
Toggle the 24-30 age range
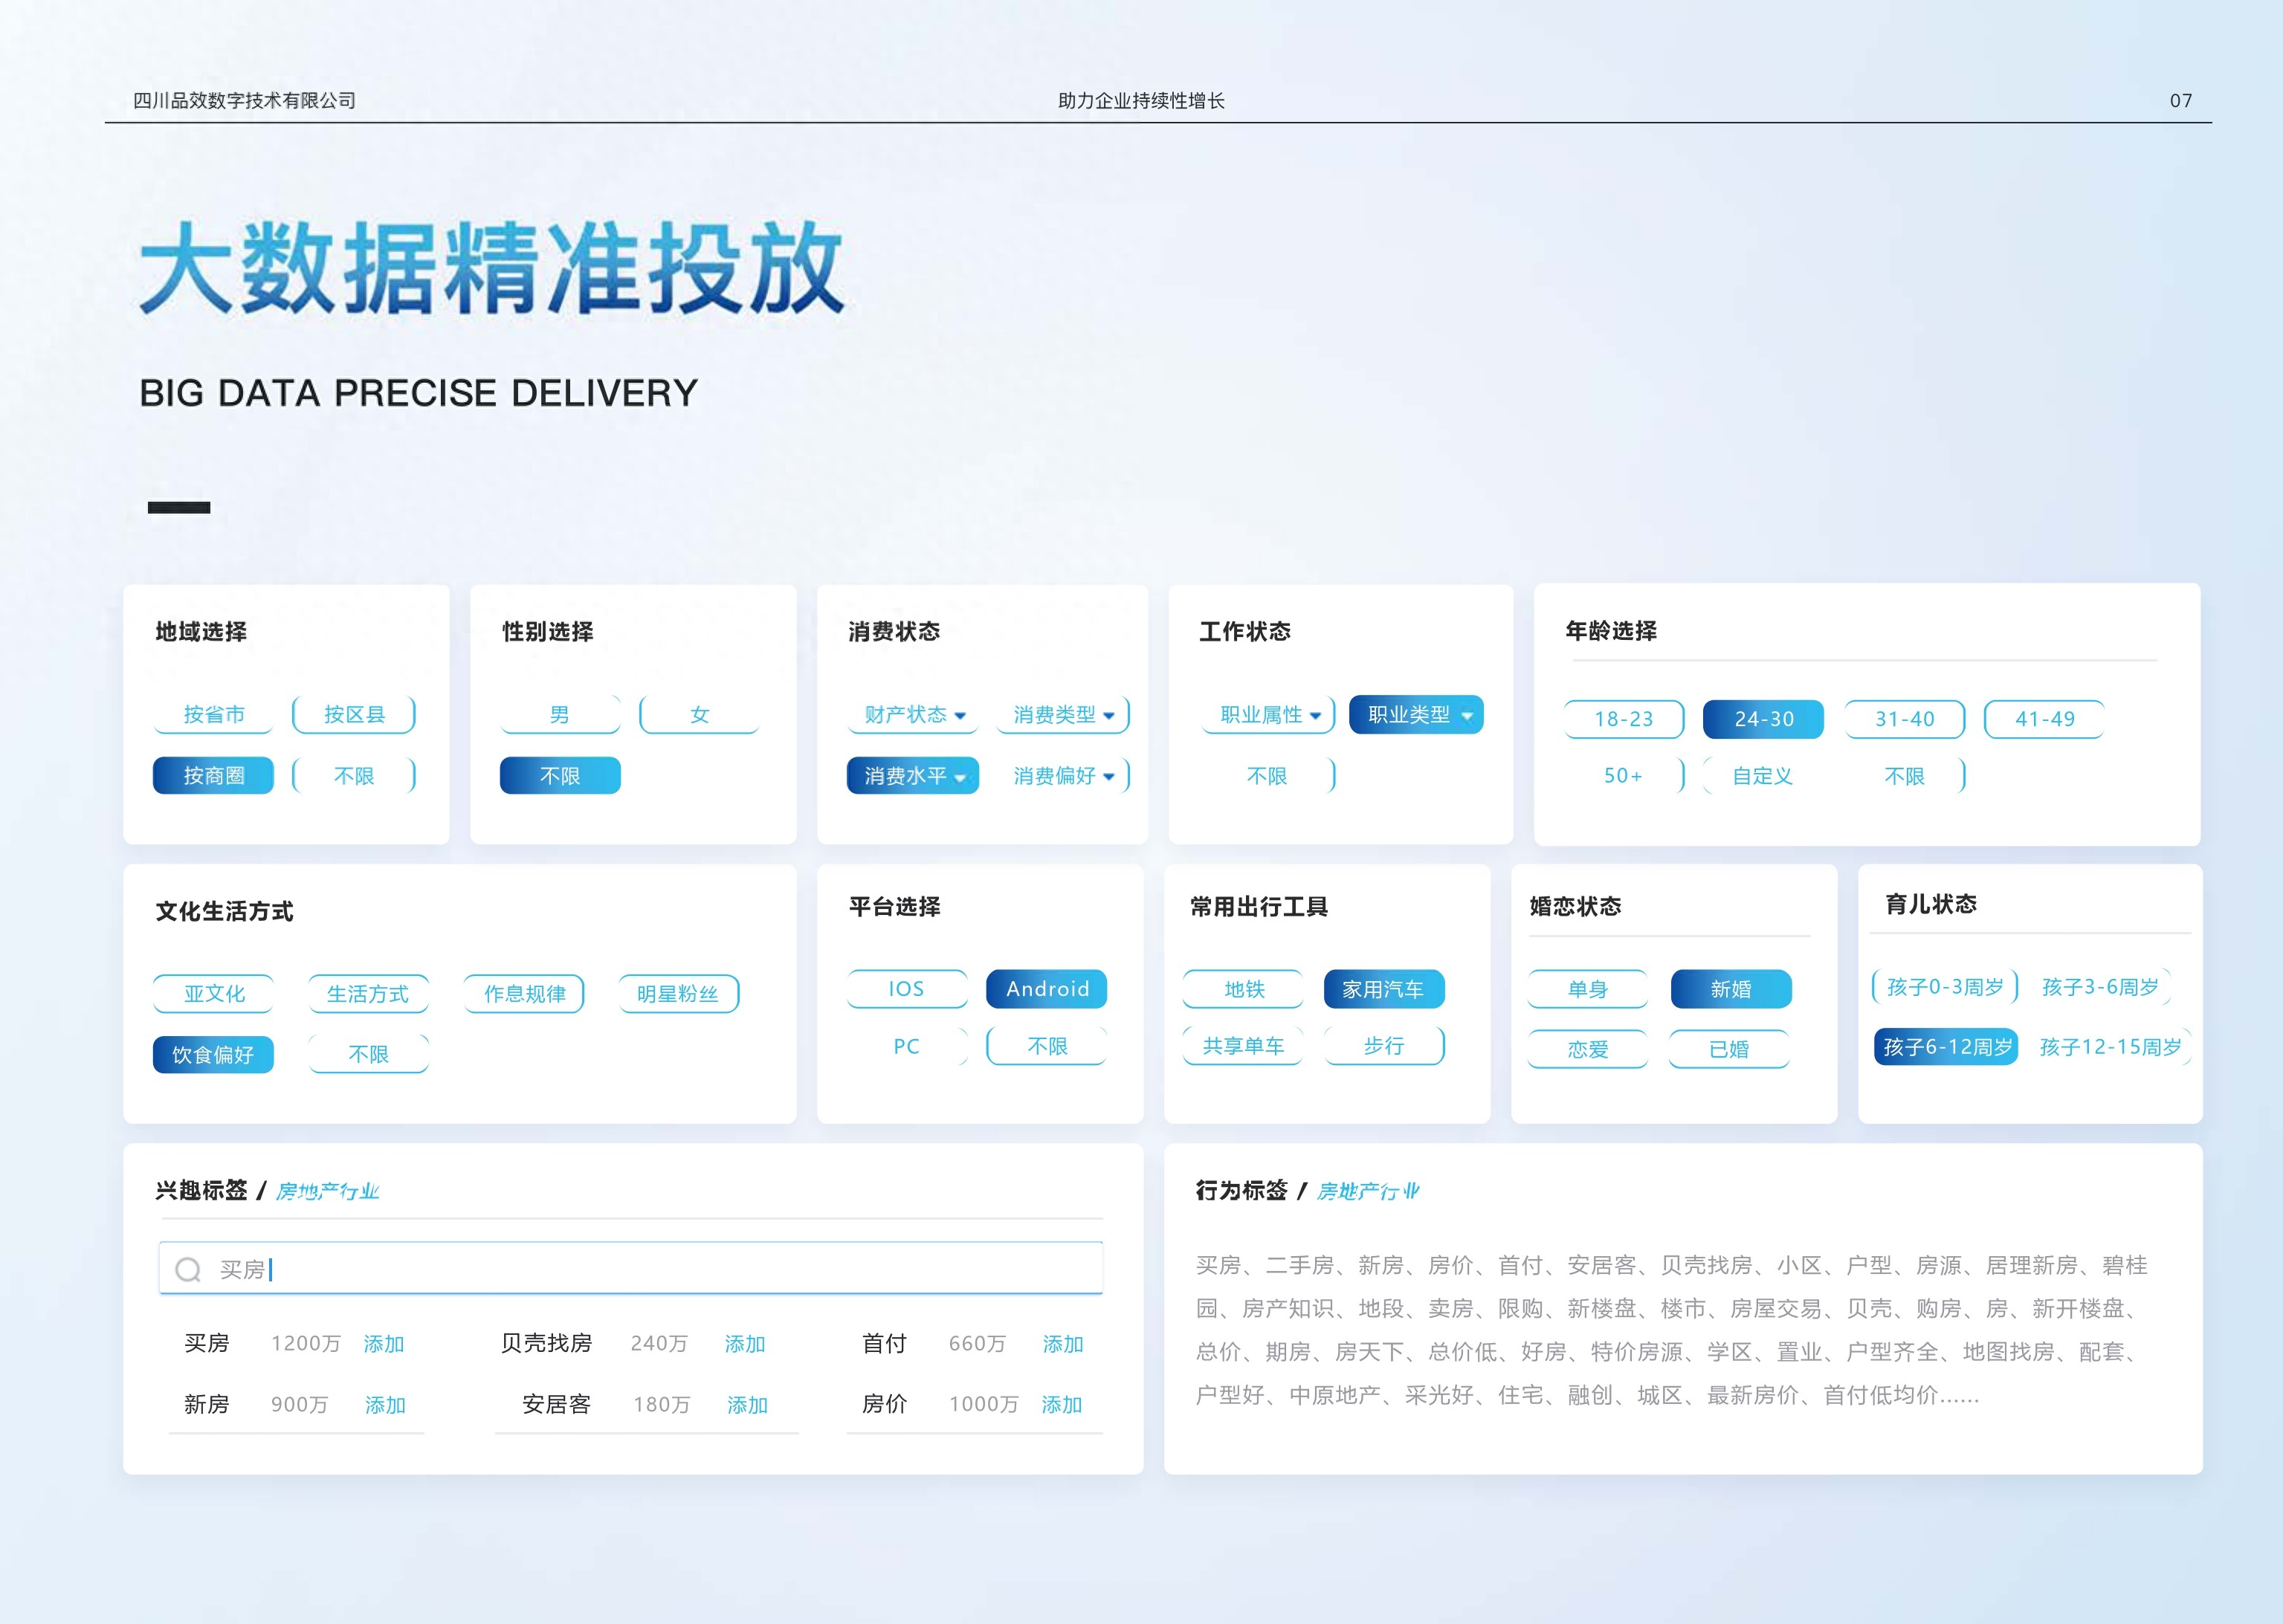tap(1763, 718)
